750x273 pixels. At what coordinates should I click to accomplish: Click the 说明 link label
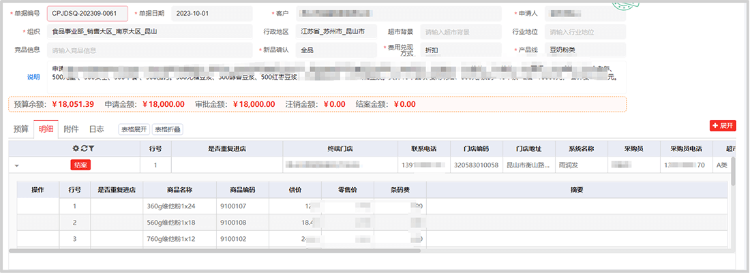point(33,77)
